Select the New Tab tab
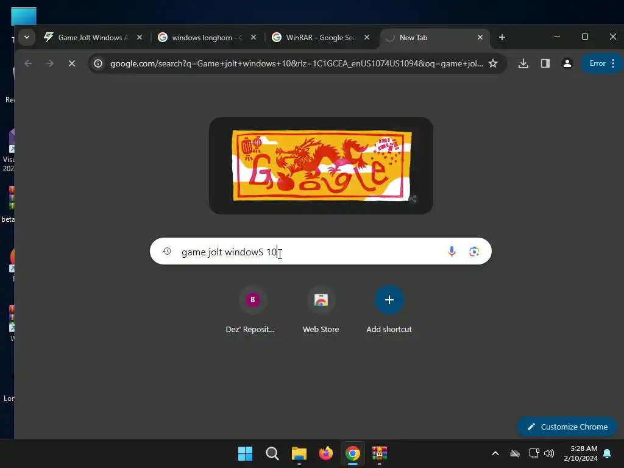Image resolution: width=624 pixels, height=468 pixels. click(x=434, y=37)
